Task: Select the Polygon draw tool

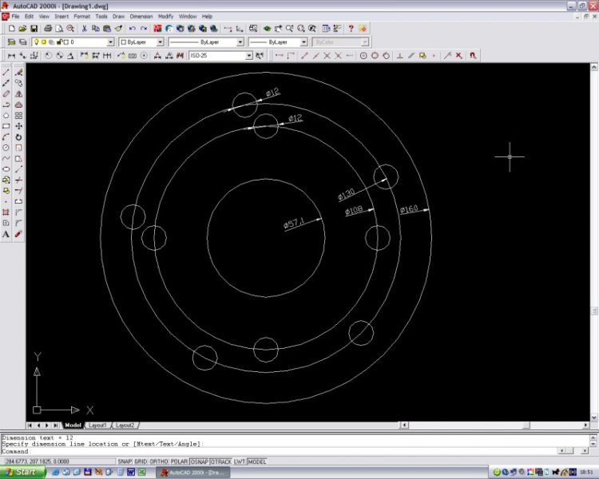Action: pyautogui.click(x=6, y=115)
